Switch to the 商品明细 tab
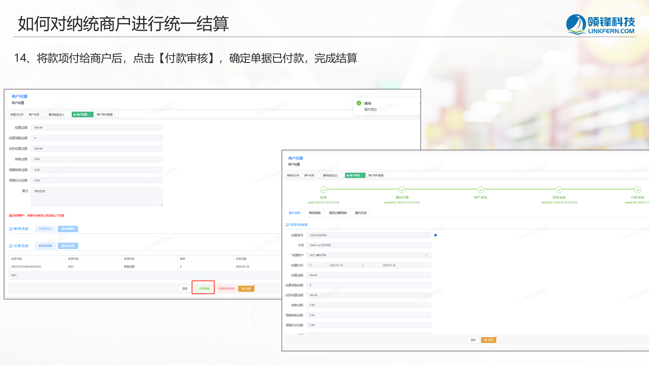Viewport: 649px width, 365px height. click(314, 213)
